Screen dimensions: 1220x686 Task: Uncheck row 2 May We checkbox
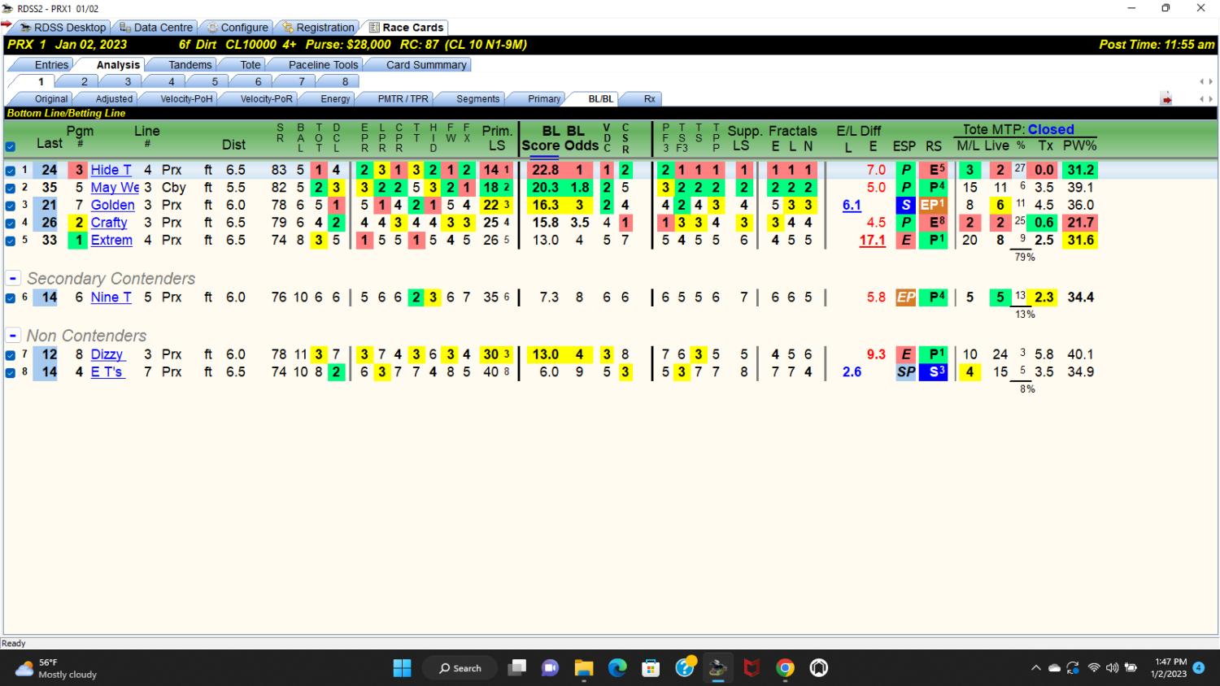point(11,188)
